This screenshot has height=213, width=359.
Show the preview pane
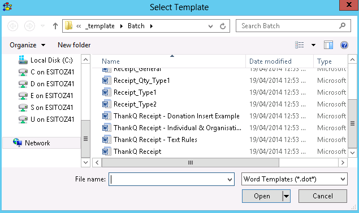point(328,45)
